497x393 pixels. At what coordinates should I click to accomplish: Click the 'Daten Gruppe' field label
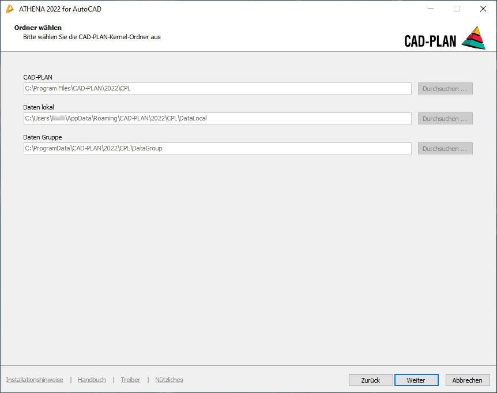coord(43,137)
